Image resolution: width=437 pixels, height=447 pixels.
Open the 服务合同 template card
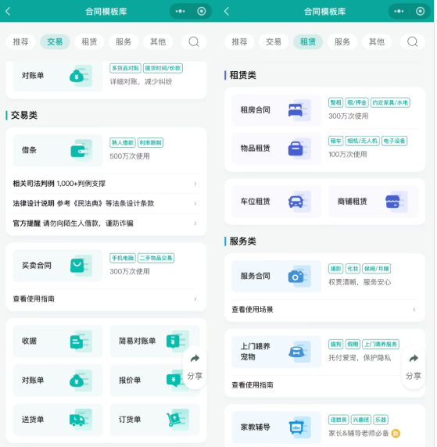point(276,276)
